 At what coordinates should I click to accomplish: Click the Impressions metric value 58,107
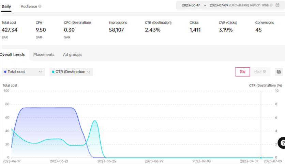(x=116, y=30)
